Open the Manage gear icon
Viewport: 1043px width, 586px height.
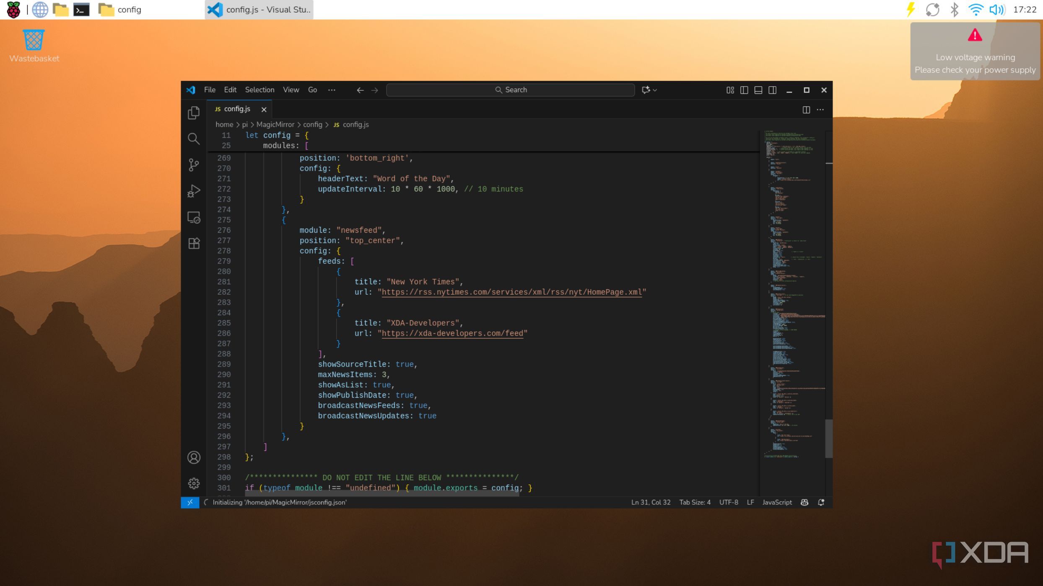(x=194, y=483)
